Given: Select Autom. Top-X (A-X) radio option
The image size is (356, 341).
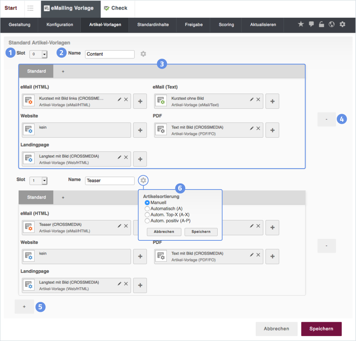Looking at the screenshot, I should [147, 215].
